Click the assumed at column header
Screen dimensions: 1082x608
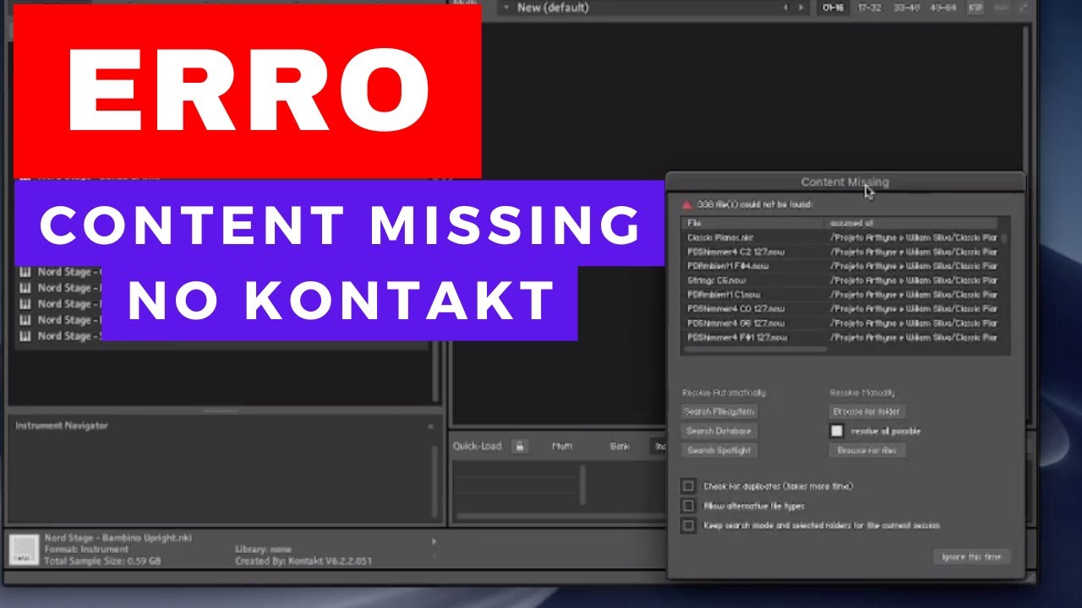[x=912, y=223]
